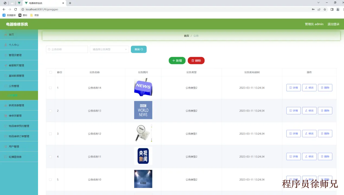Image resolution: width=344 pixels, height=195 pixels.
Task: Click the 首页 breadcrumb link
Action: 187,36
